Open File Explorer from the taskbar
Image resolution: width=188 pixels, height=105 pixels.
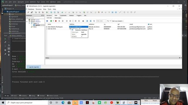pyautogui.click(x=75, y=102)
